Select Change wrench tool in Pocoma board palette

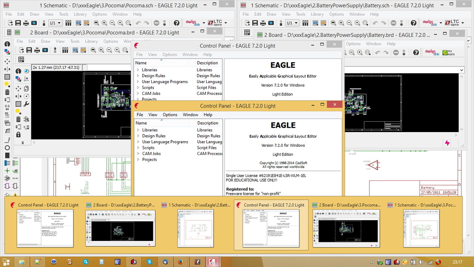coord(26,104)
